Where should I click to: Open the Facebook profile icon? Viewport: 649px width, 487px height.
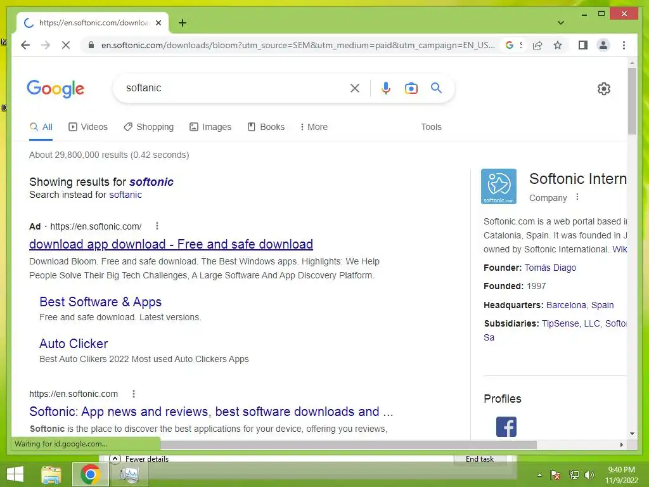click(506, 427)
